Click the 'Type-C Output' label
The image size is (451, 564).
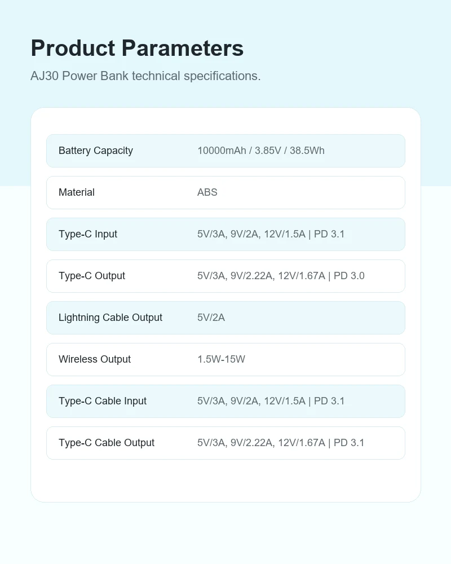coord(92,276)
